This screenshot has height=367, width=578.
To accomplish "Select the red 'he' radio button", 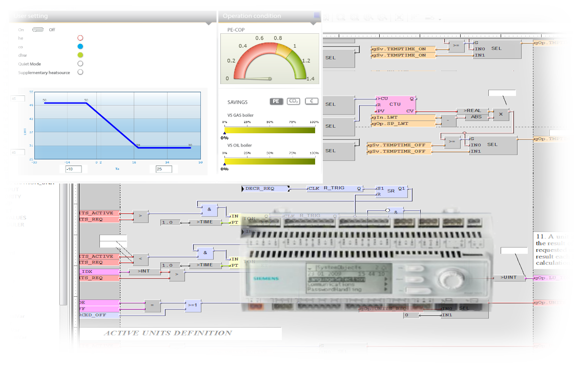I will pos(80,38).
